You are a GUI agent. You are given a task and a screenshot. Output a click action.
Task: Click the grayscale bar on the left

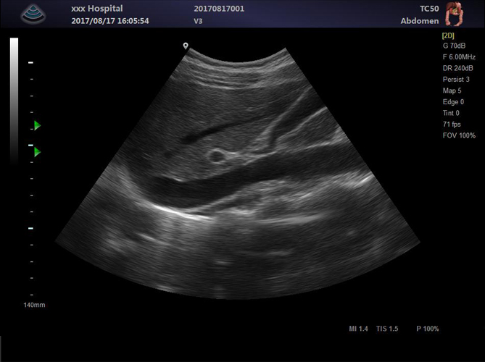pos(14,101)
